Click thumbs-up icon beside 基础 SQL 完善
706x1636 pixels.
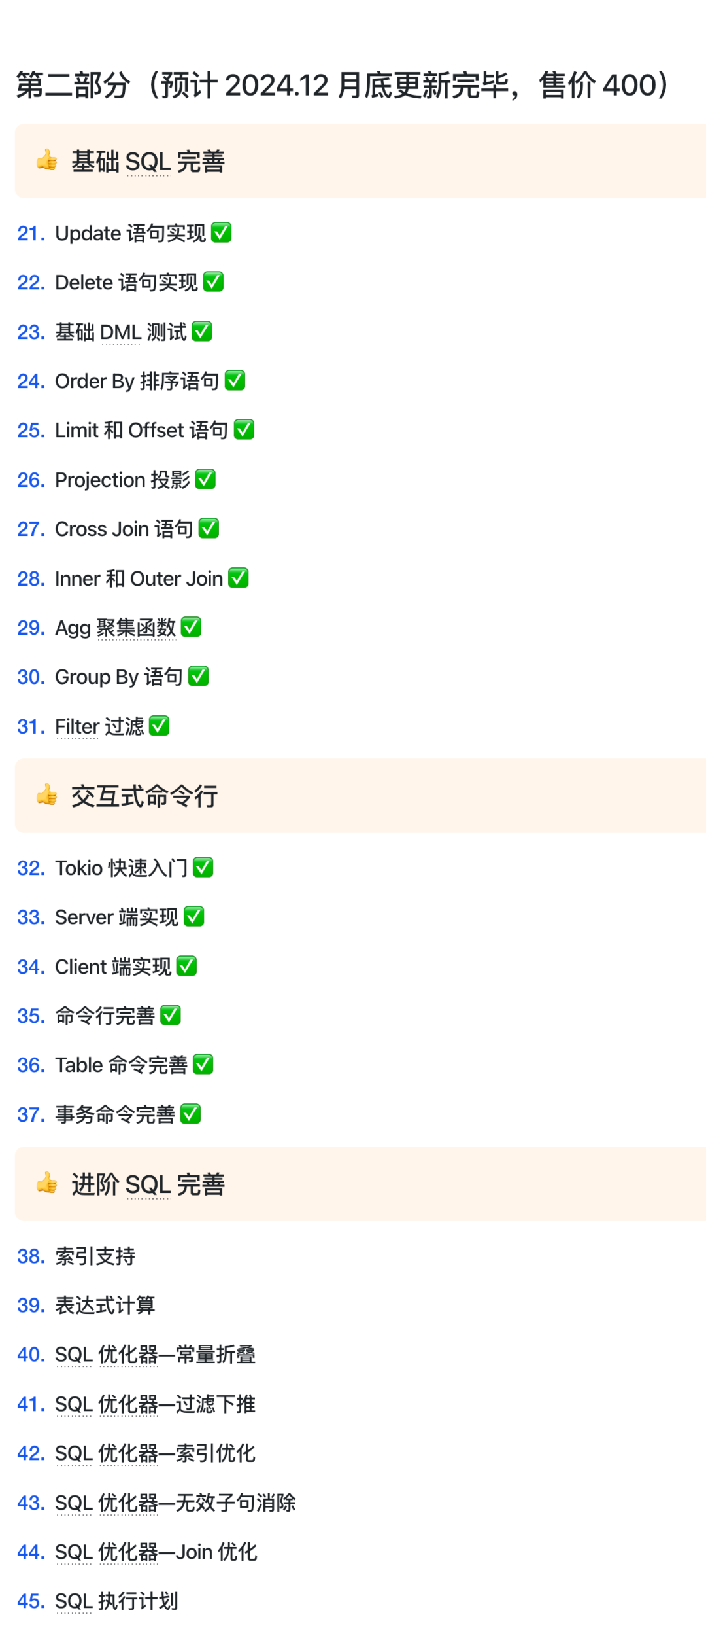(x=47, y=160)
